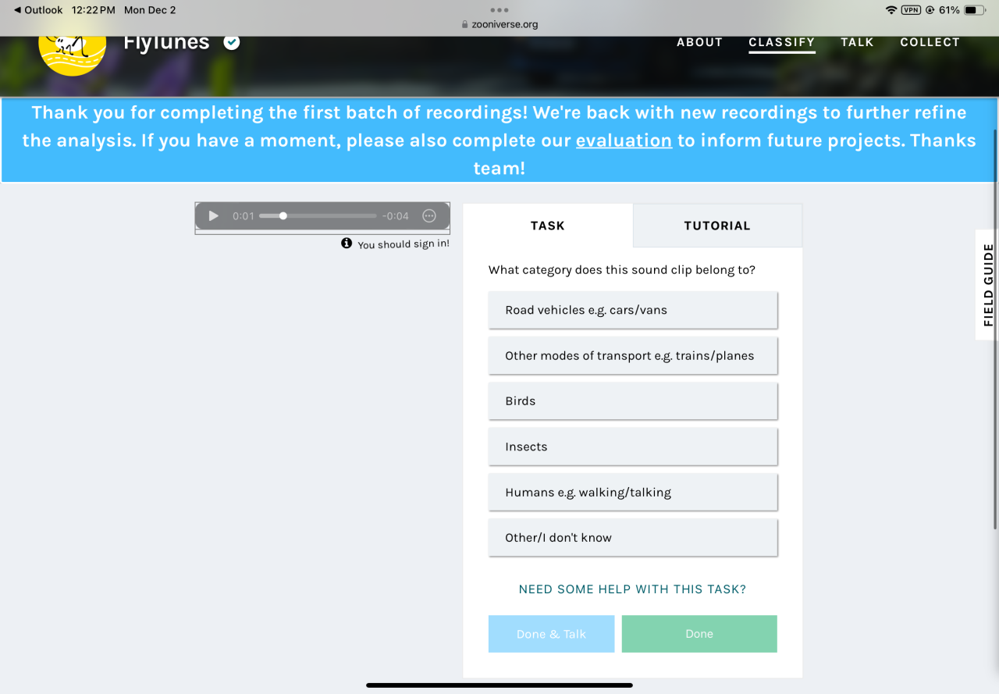Click the verified checkmark badge beside FlyTunes
The height and width of the screenshot is (694, 999).
[x=232, y=42]
